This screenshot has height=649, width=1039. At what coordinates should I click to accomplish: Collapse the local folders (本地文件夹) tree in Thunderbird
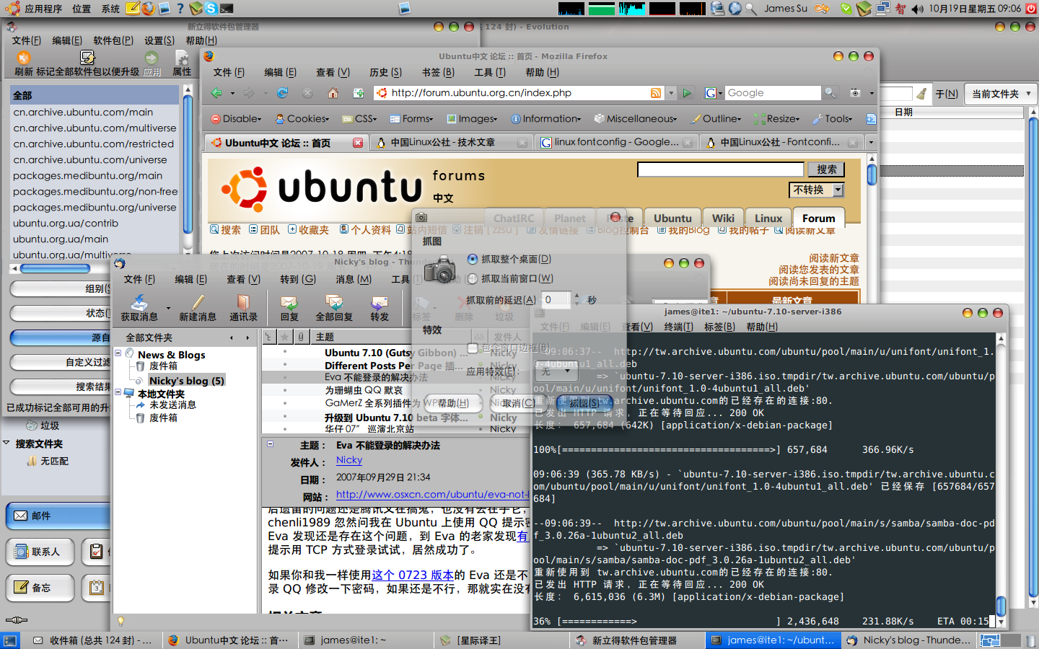[118, 393]
